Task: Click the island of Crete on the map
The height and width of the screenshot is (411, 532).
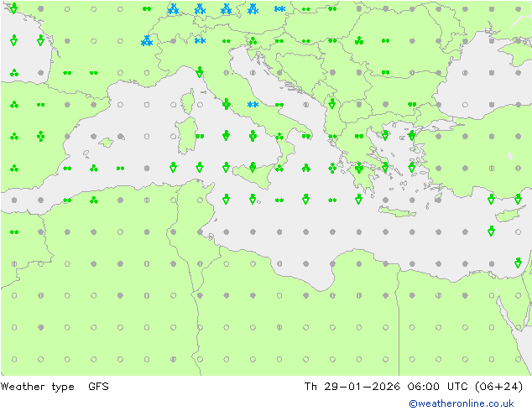Action: tap(397, 211)
